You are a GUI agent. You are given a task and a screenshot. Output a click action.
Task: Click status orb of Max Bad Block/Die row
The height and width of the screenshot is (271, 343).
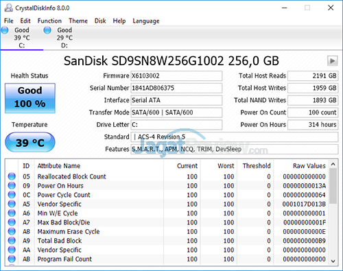click(12, 222)
